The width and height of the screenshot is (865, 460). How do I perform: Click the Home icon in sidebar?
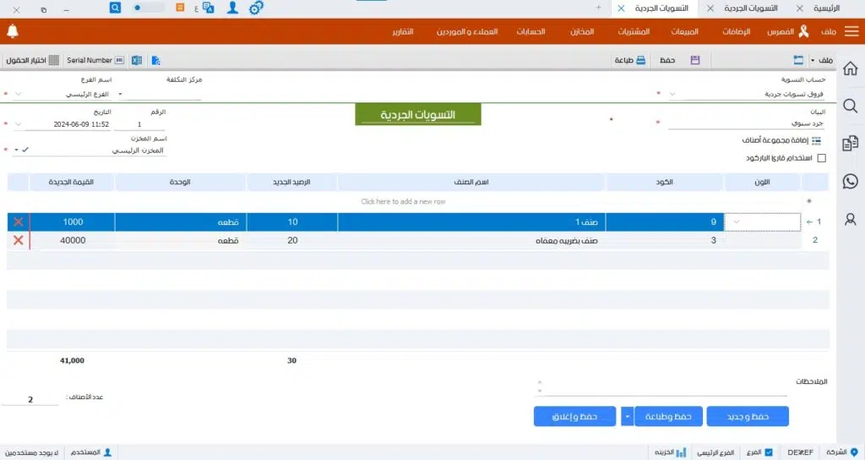(x=850, y=68)
